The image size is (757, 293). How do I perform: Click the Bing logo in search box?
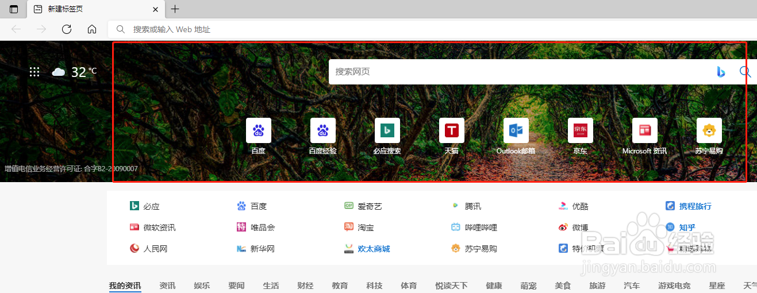(721, 72)
